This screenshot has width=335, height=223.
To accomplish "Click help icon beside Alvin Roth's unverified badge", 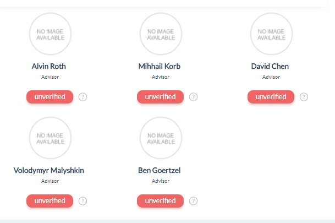I will [x=83, y=97].
